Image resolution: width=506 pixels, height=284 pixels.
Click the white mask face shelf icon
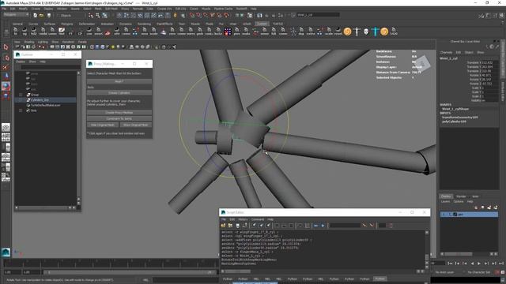click(366, 32)
